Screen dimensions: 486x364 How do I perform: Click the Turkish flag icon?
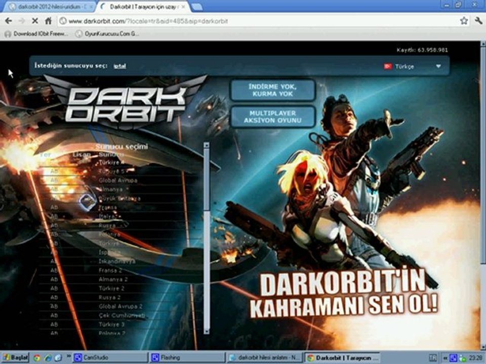click(x=388, y=66)
